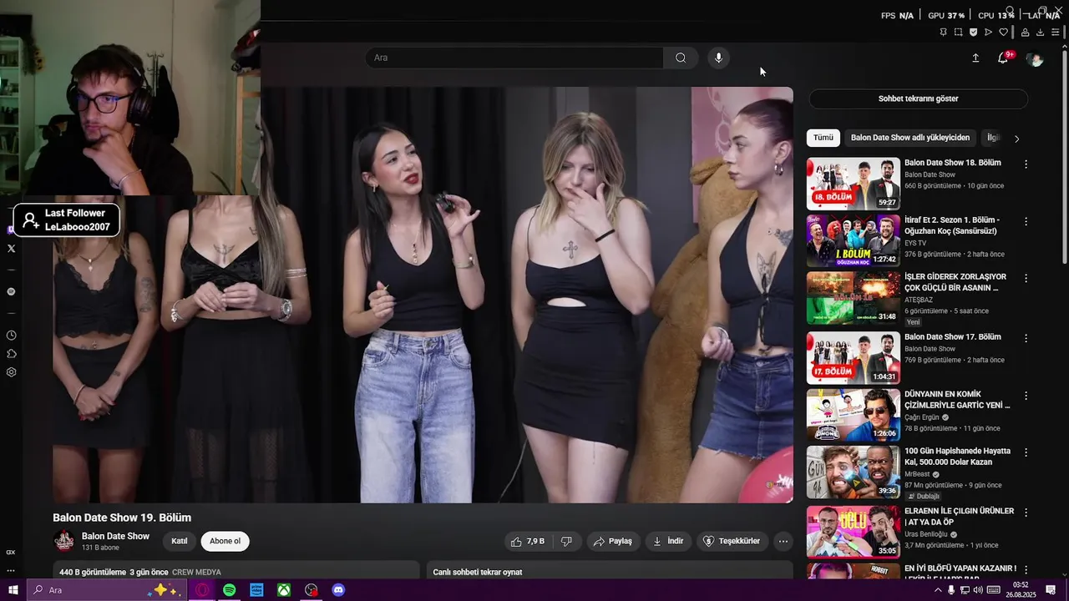Open sidebar three-dot setup menu
Screen dimensions: 1069x601
point(11,570)
